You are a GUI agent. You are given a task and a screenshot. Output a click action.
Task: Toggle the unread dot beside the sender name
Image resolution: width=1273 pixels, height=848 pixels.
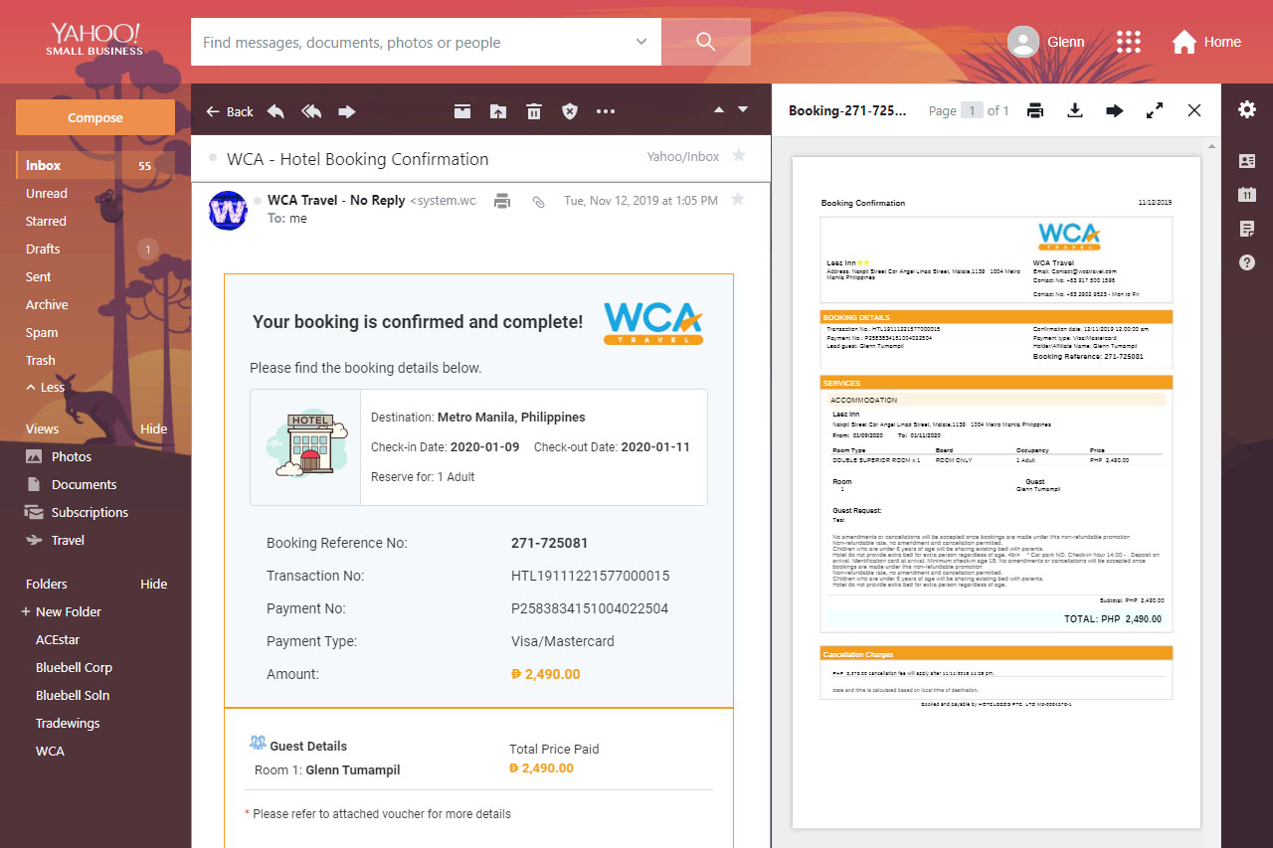[x=258, y=200]
